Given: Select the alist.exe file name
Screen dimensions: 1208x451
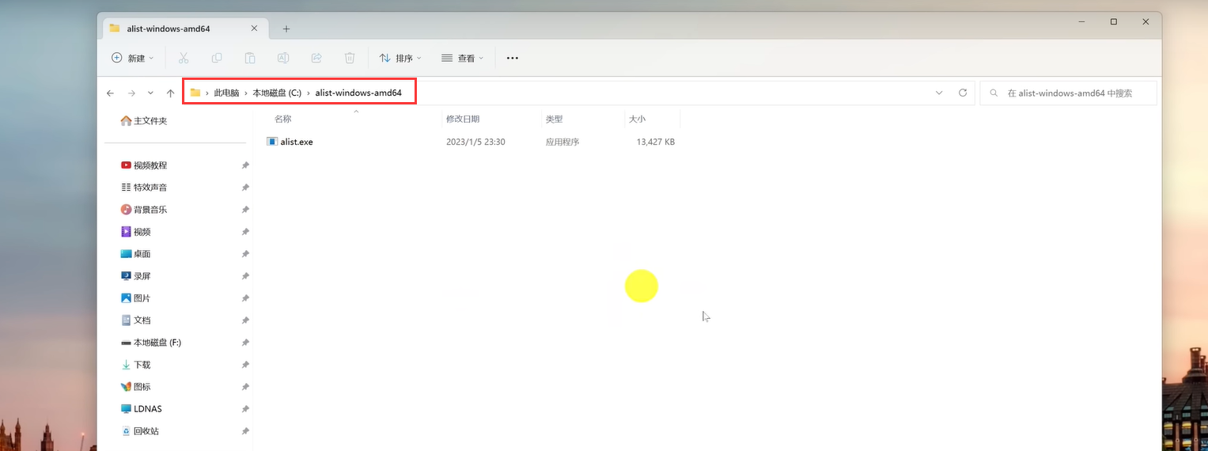Looking at the screenshot, I should pyautogui.click(x=297, y=142).
